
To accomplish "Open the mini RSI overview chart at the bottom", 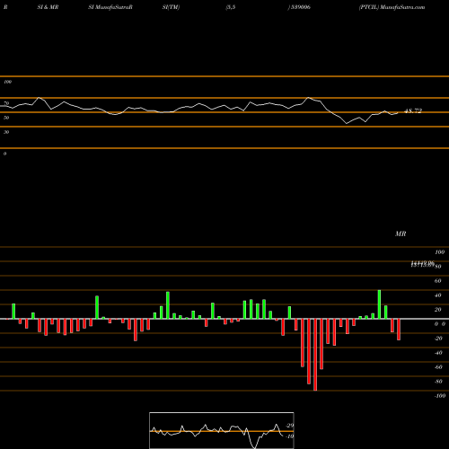I will [x=222, y=430].
